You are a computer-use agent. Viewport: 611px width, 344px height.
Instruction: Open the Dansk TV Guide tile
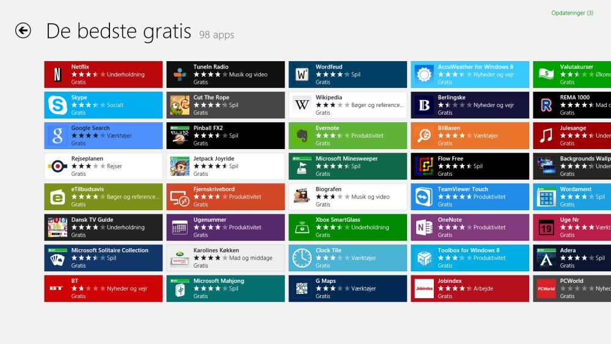pyautogui.click(x=103, y=227)
